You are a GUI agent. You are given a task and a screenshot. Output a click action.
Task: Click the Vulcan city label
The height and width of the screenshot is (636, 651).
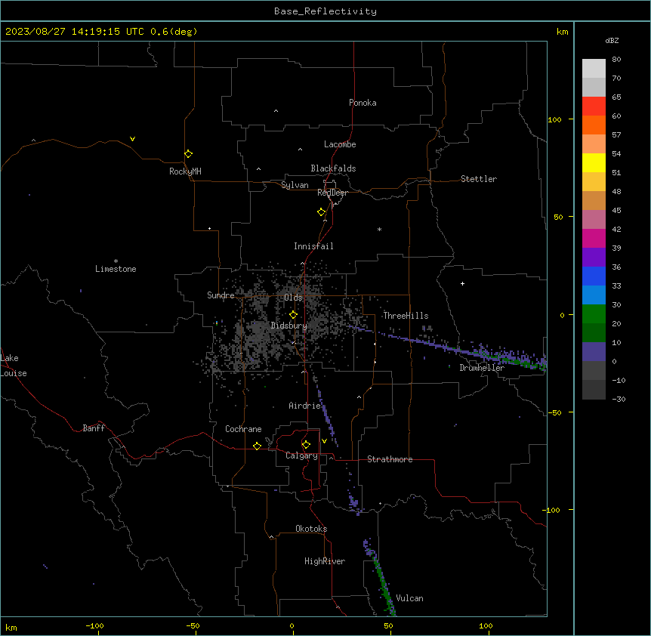click(x=410, y=598)
